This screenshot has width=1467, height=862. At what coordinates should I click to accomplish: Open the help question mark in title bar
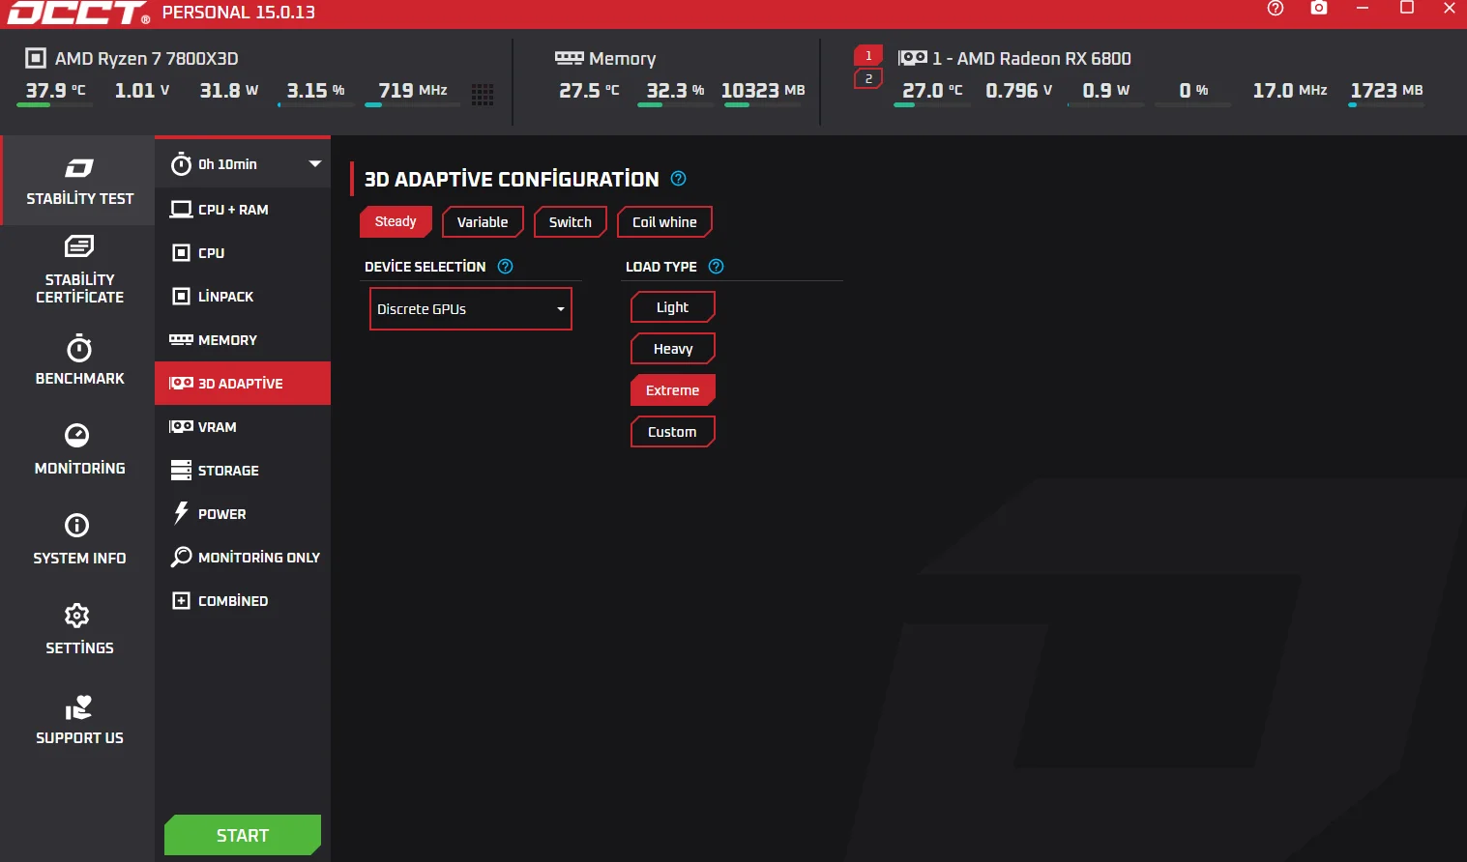point(1276,9)
